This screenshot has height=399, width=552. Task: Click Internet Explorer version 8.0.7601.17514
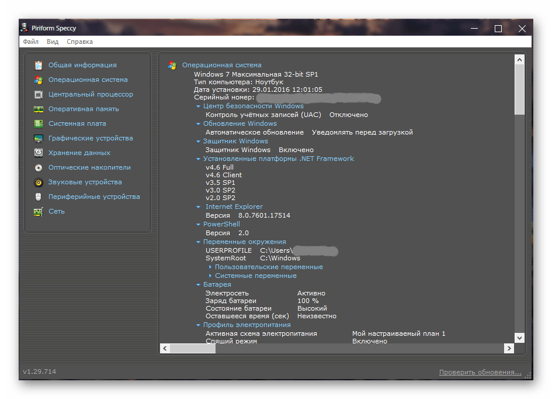click(265, 216)
